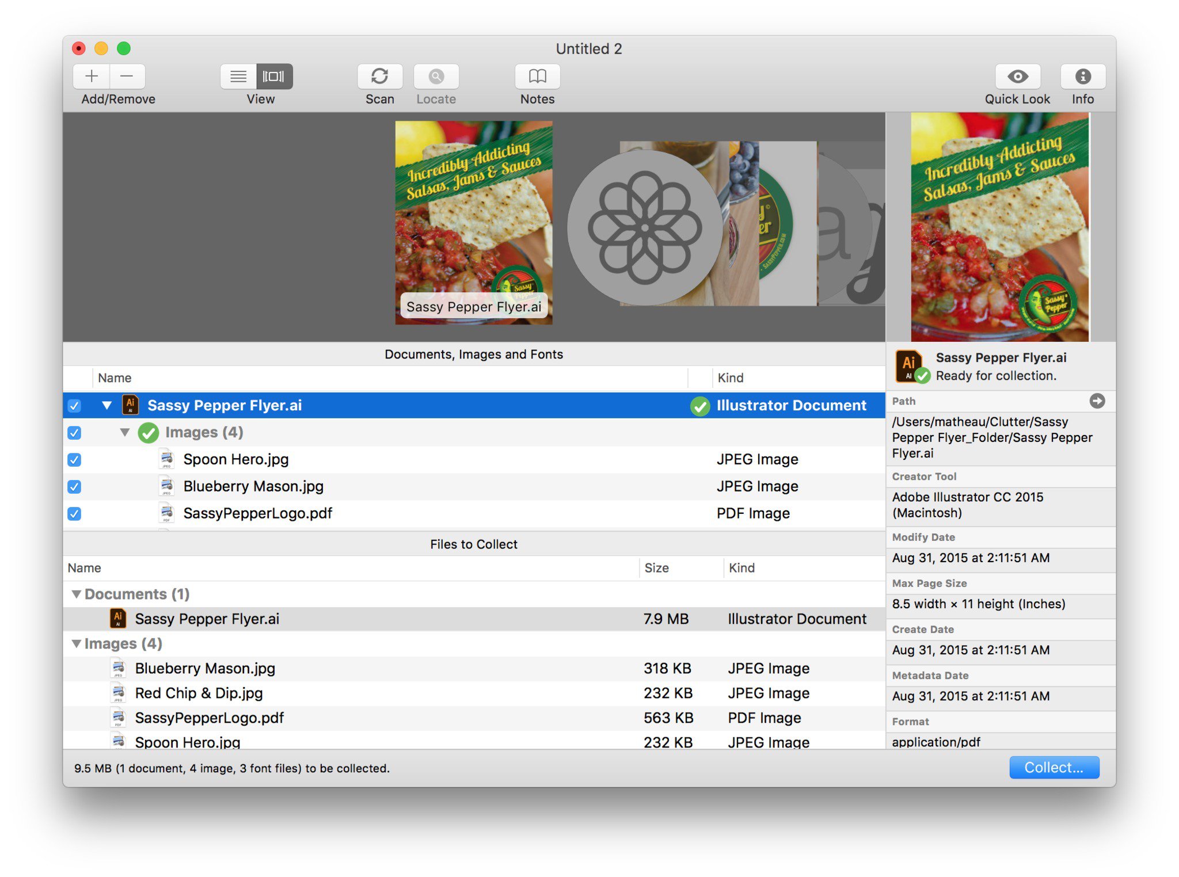1179x877 pixels.
Task: Switch to list view mode
Action: [x=238, y=76]
